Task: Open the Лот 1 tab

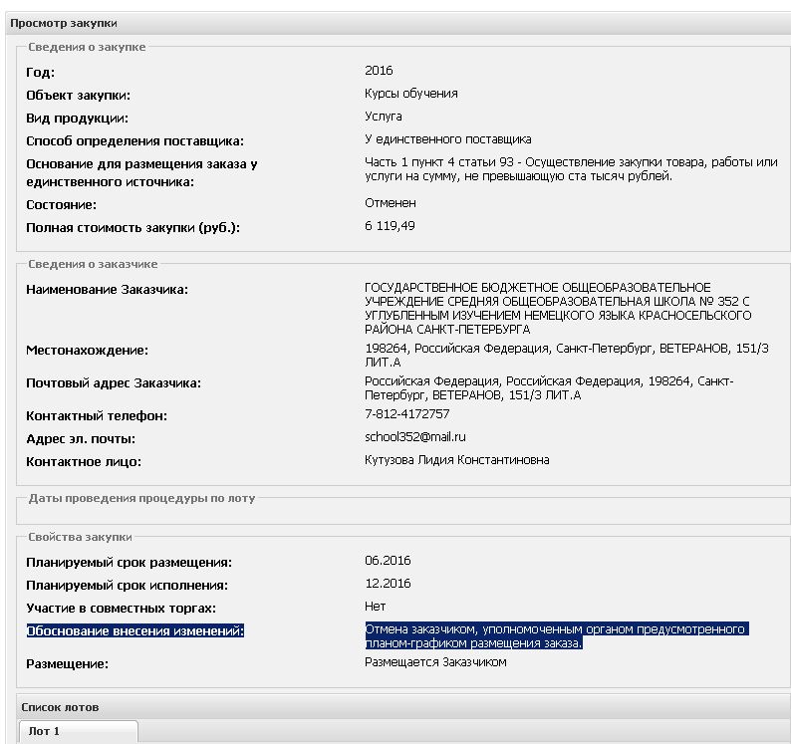Action: coord(78,731)
